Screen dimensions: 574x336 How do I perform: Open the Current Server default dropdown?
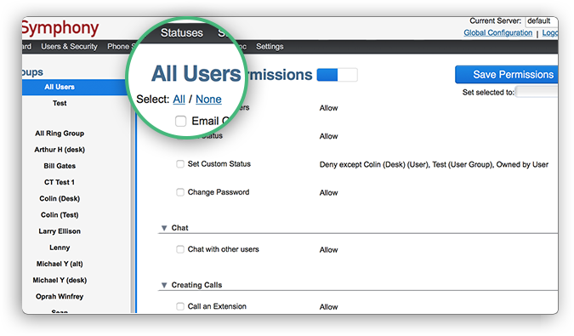(x=542, y=21)
